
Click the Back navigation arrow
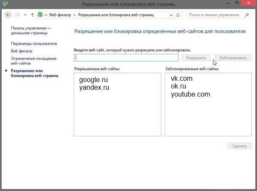click(x=8, y=15)
